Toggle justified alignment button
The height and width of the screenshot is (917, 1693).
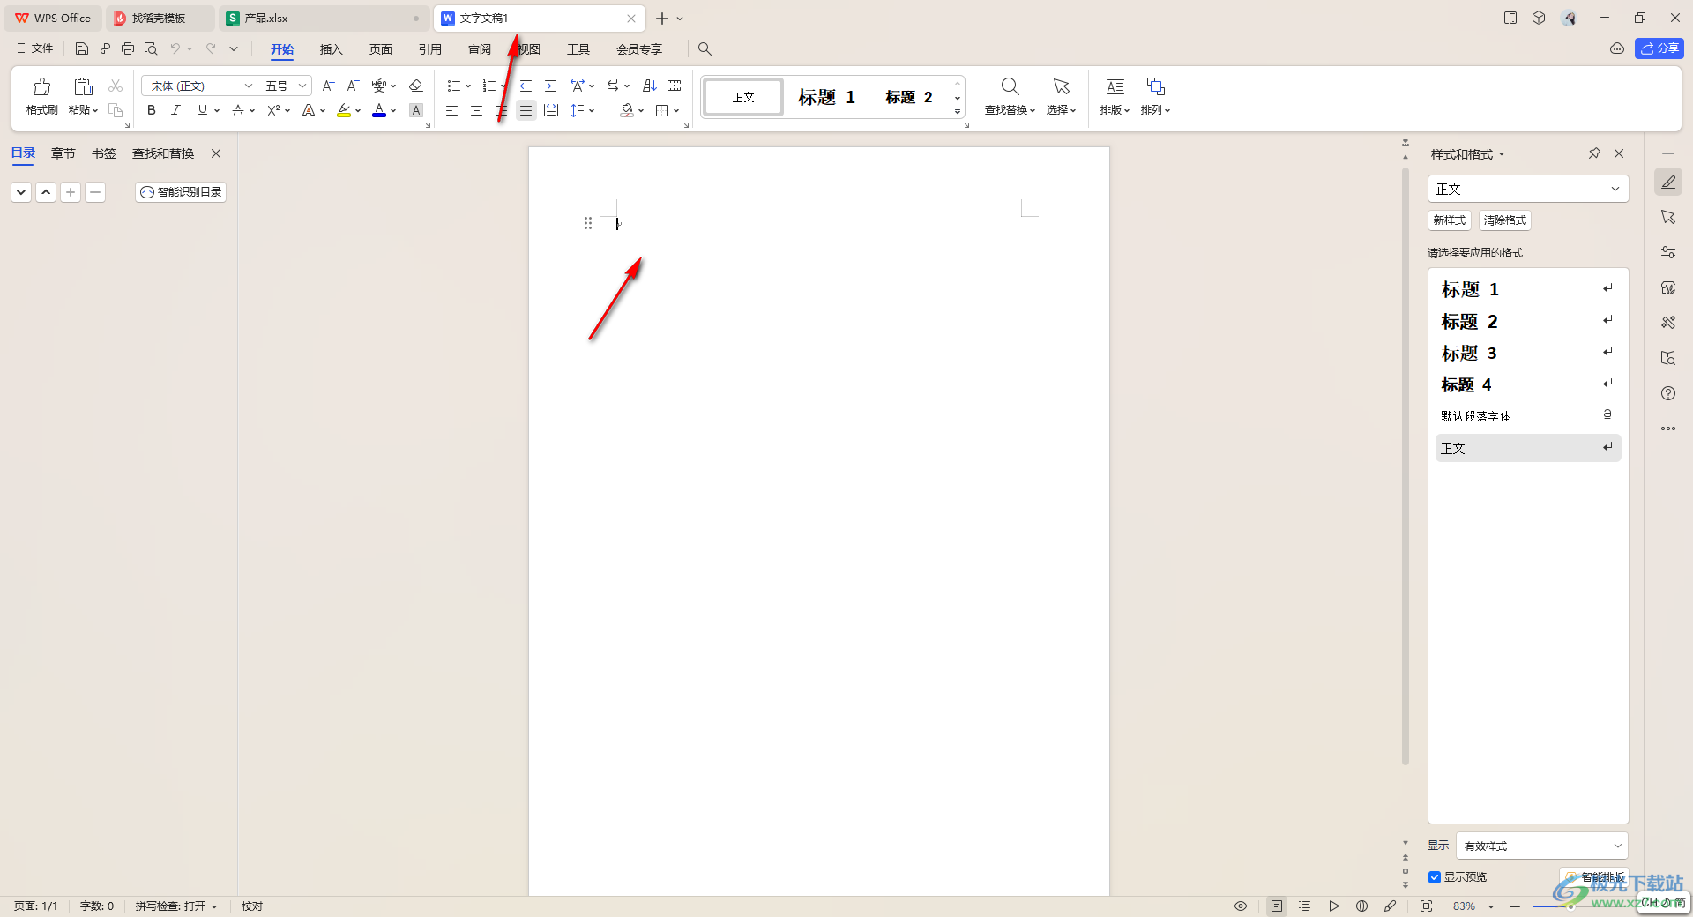coord(526,110)
